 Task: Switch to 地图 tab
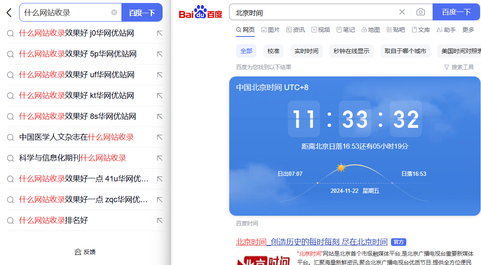tap(371, 30)
